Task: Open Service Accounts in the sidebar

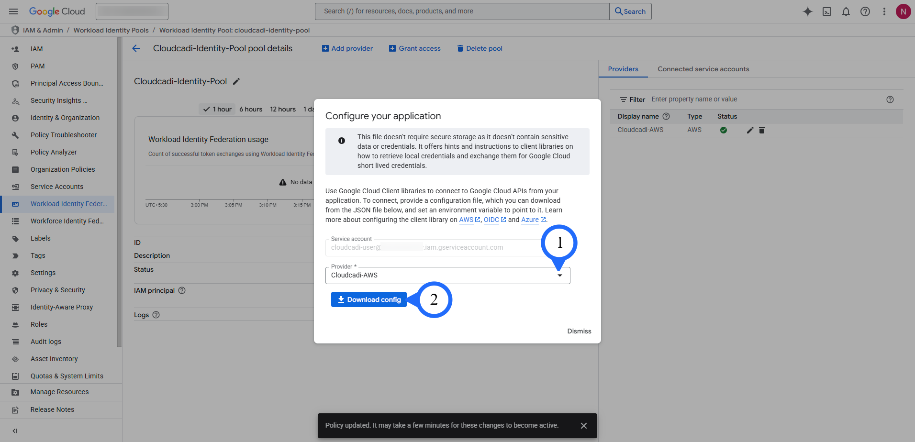Action: click(57, 187)
